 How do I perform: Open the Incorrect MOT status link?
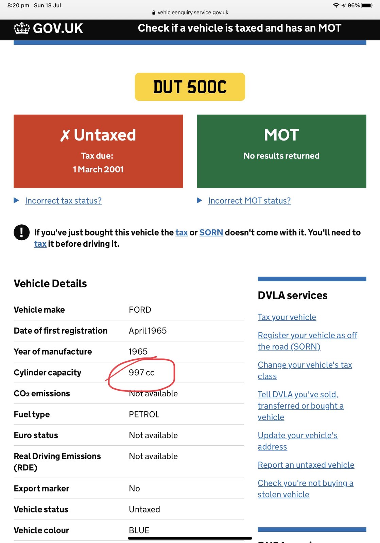pos(249,201)
